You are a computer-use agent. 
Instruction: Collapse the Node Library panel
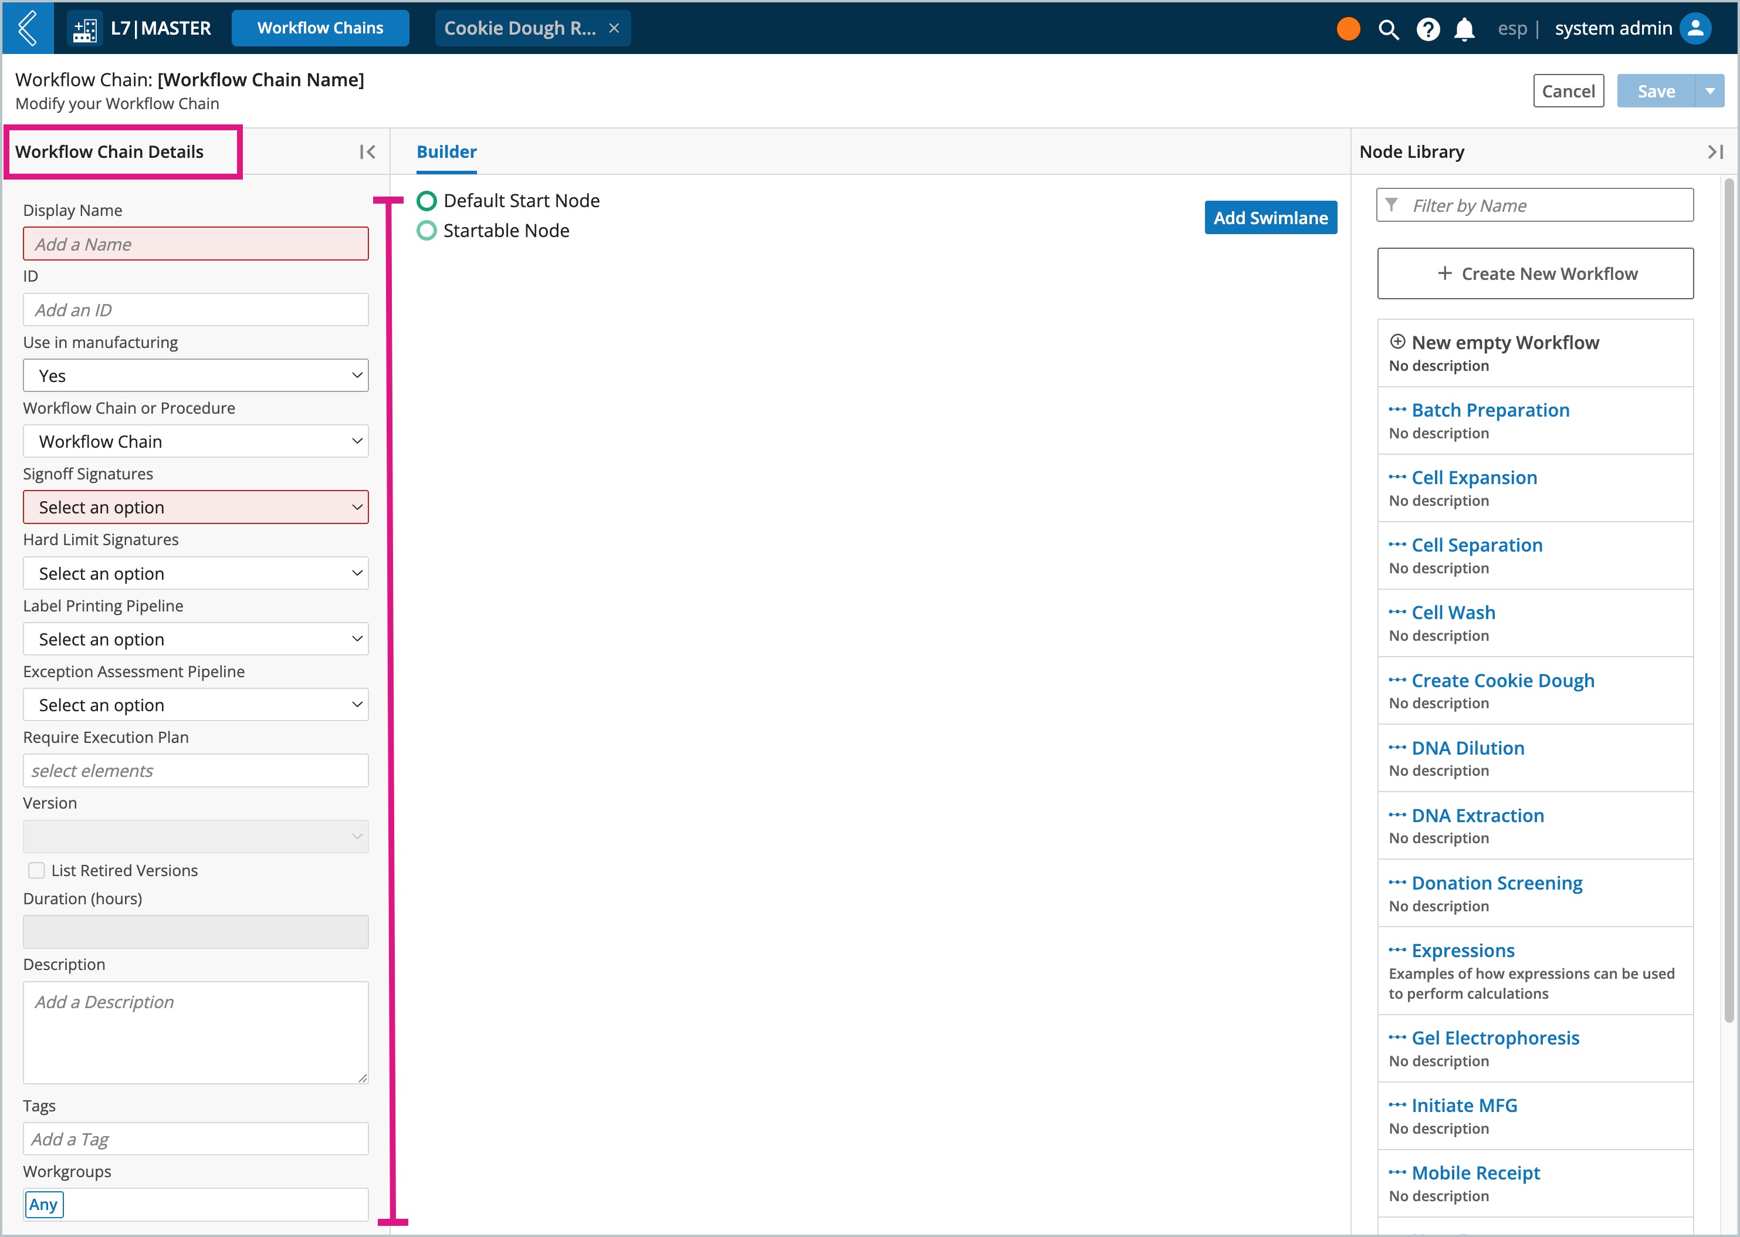coord(1715,151)
